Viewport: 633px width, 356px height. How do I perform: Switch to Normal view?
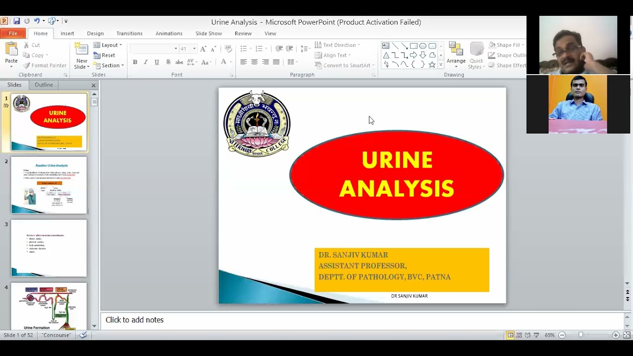(x=510, y=335)
